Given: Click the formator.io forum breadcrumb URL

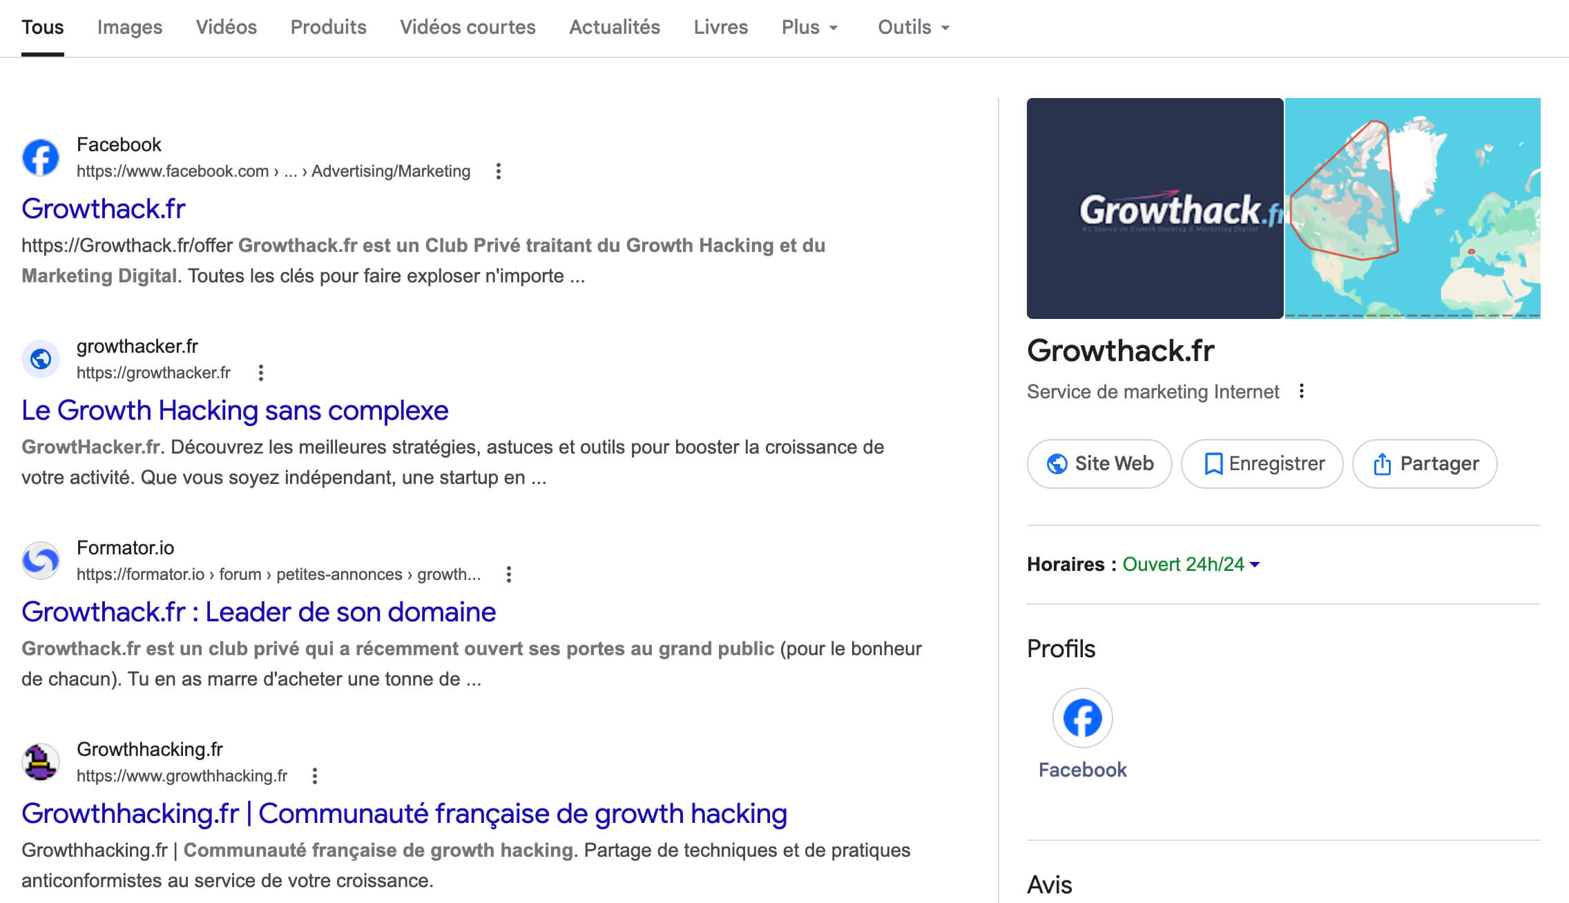Looking at the screenshot, I should point(278,574).
